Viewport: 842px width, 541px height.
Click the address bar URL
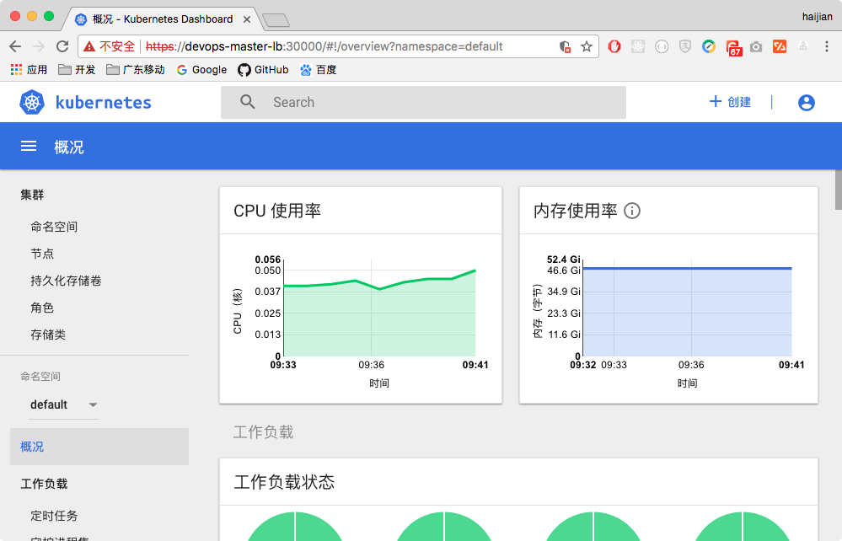(x=324, y=46)
